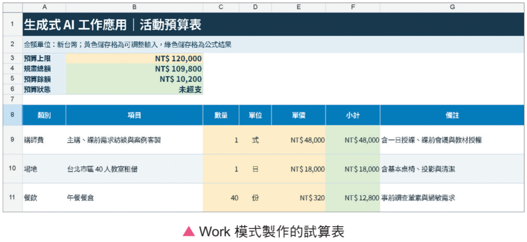Select the 預算狀態 label cell
Viewport: 527px width, 242px height.
pyautogui.click(x=44, y=90)
